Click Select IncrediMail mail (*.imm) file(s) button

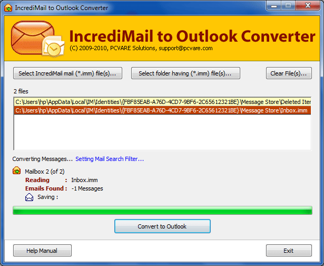(67, 73)
